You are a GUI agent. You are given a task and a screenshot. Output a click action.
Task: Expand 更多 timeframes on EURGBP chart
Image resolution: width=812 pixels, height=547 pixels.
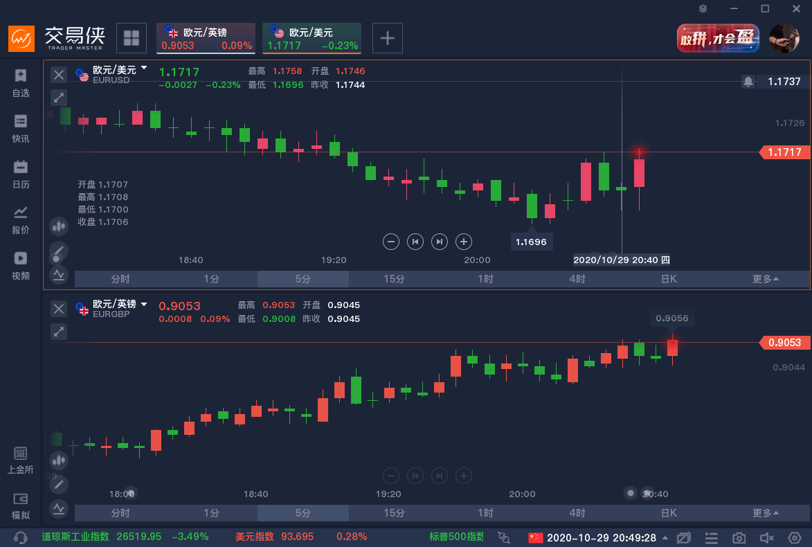pyautogui.click(x=766, y=513)
